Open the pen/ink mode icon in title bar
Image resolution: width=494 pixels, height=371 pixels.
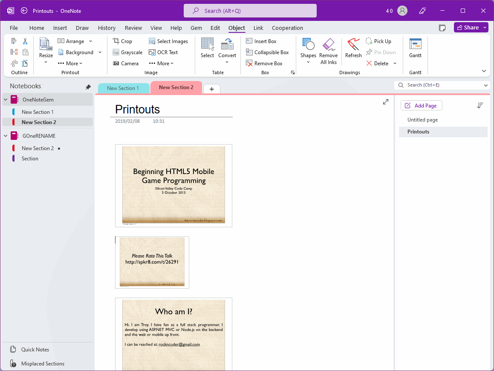coord(422,11)
